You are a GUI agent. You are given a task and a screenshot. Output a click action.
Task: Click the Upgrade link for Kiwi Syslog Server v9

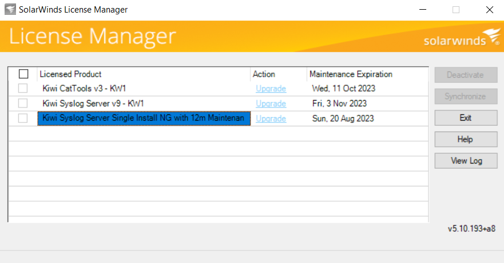tap(271, 103)
